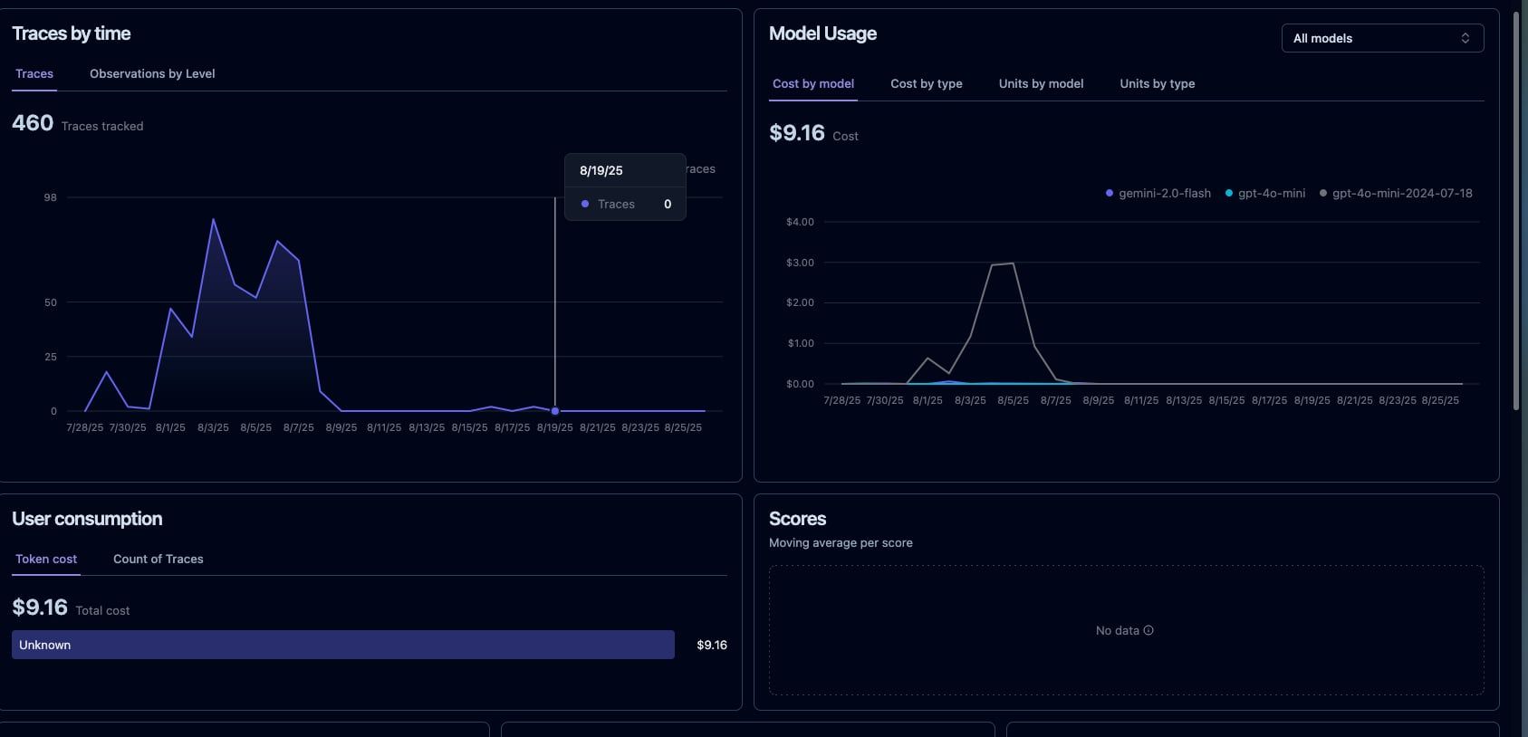This screenshot has width=1528, height=737.
Task: Click the Traces 0 row in tooltip
Action: click(625, 204)
